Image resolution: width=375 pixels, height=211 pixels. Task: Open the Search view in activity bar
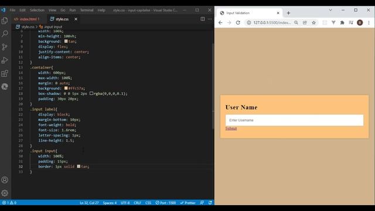click(x=5, y=34)
